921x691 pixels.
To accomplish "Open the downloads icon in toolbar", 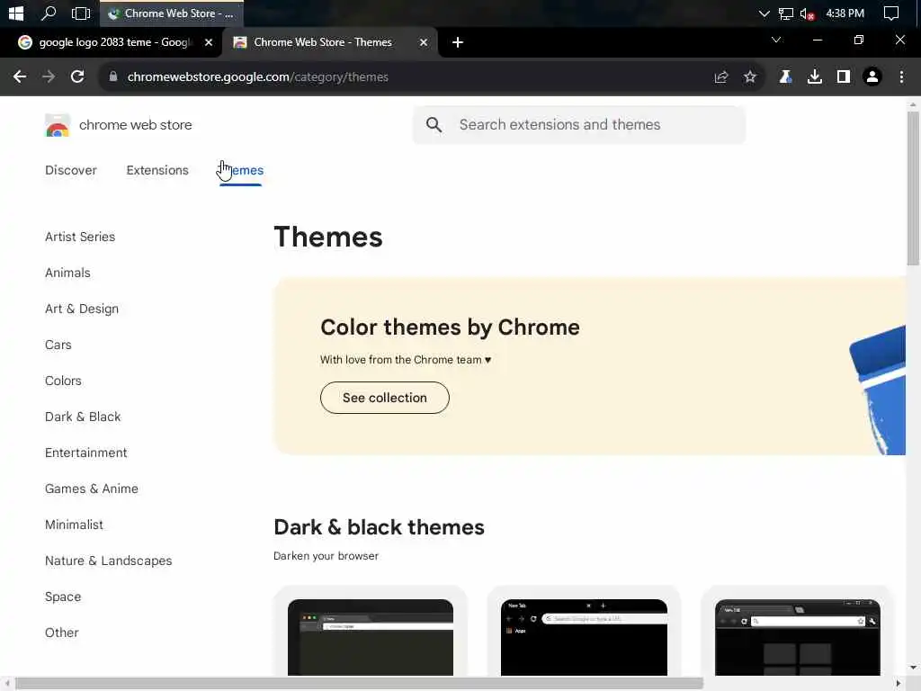I will (x=814, y=77).
